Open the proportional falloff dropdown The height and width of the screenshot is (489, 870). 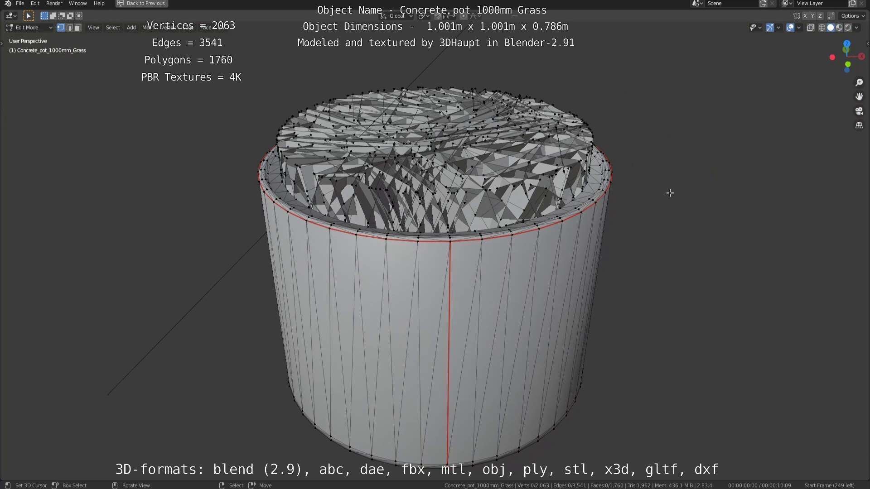pyautogui.click(x=475, y=16)
